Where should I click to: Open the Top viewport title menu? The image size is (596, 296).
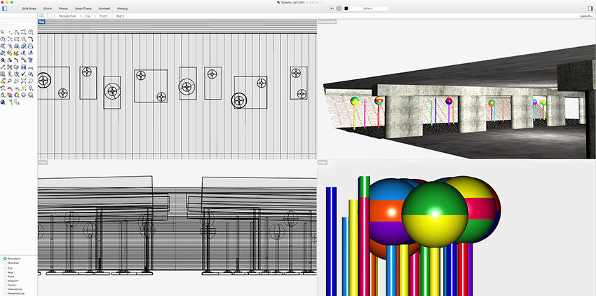[41, 22]
